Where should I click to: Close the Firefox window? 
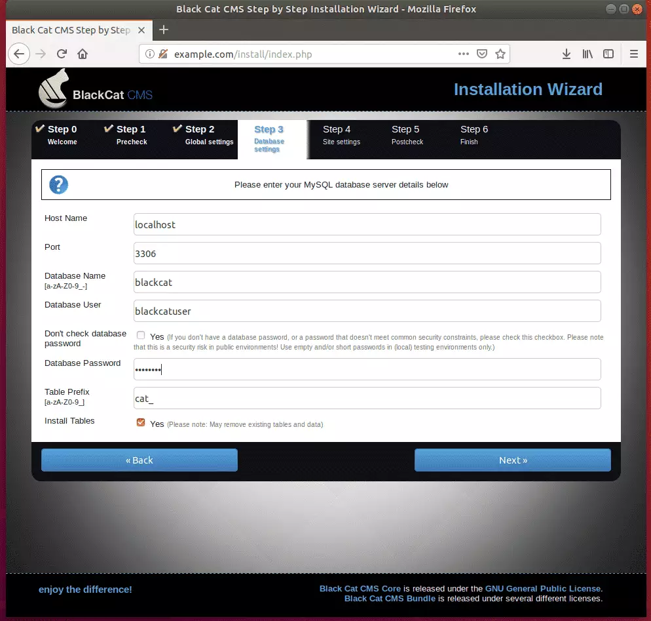637,9
